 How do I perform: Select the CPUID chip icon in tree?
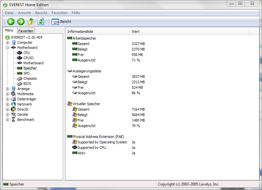click(x=20, y=58)
